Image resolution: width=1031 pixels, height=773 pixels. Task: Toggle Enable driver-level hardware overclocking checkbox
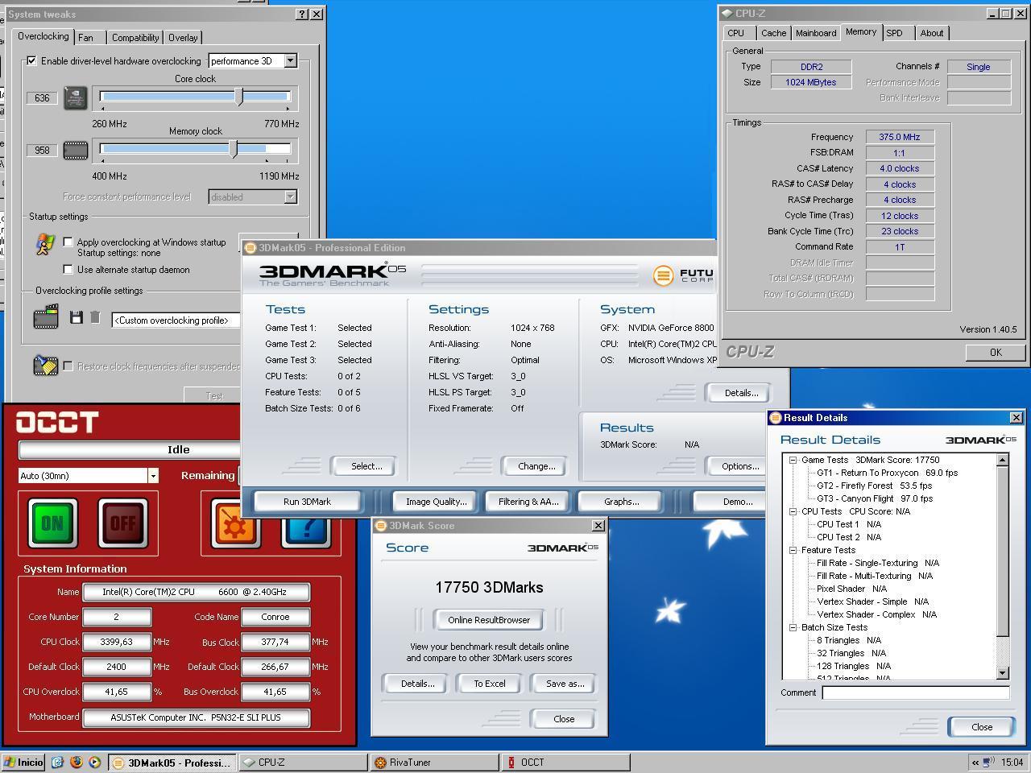pos(31,61)
